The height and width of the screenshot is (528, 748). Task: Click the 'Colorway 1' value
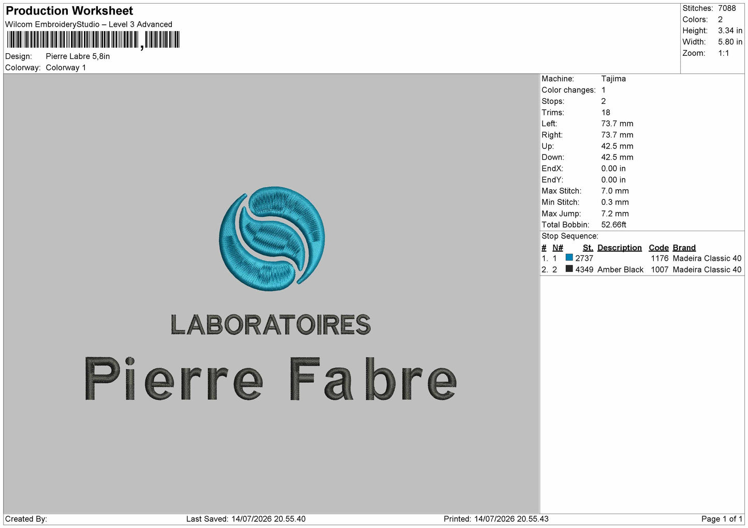click(x=66, y=68)
